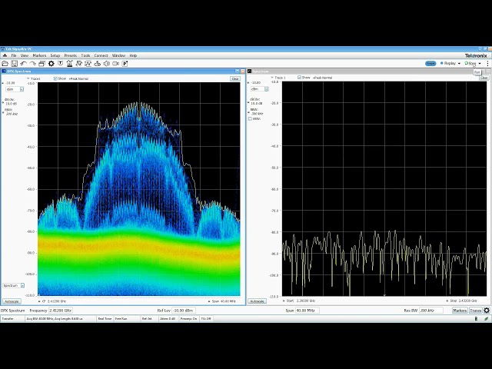
Task: Click the device status icon in status bar
Action: coord(476,319)
